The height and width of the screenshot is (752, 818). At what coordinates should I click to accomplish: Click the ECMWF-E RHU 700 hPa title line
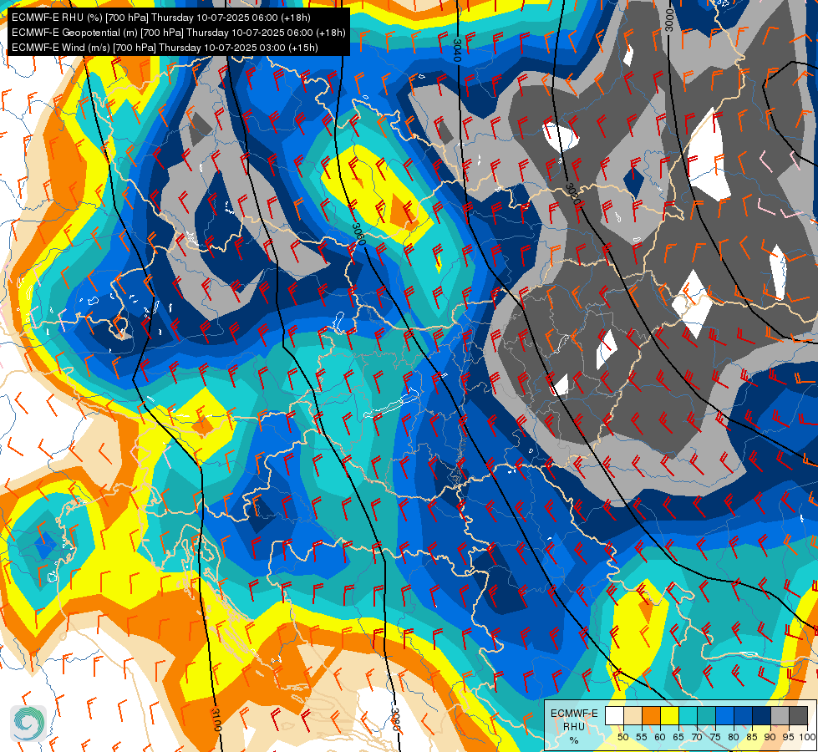pos(160,18)
